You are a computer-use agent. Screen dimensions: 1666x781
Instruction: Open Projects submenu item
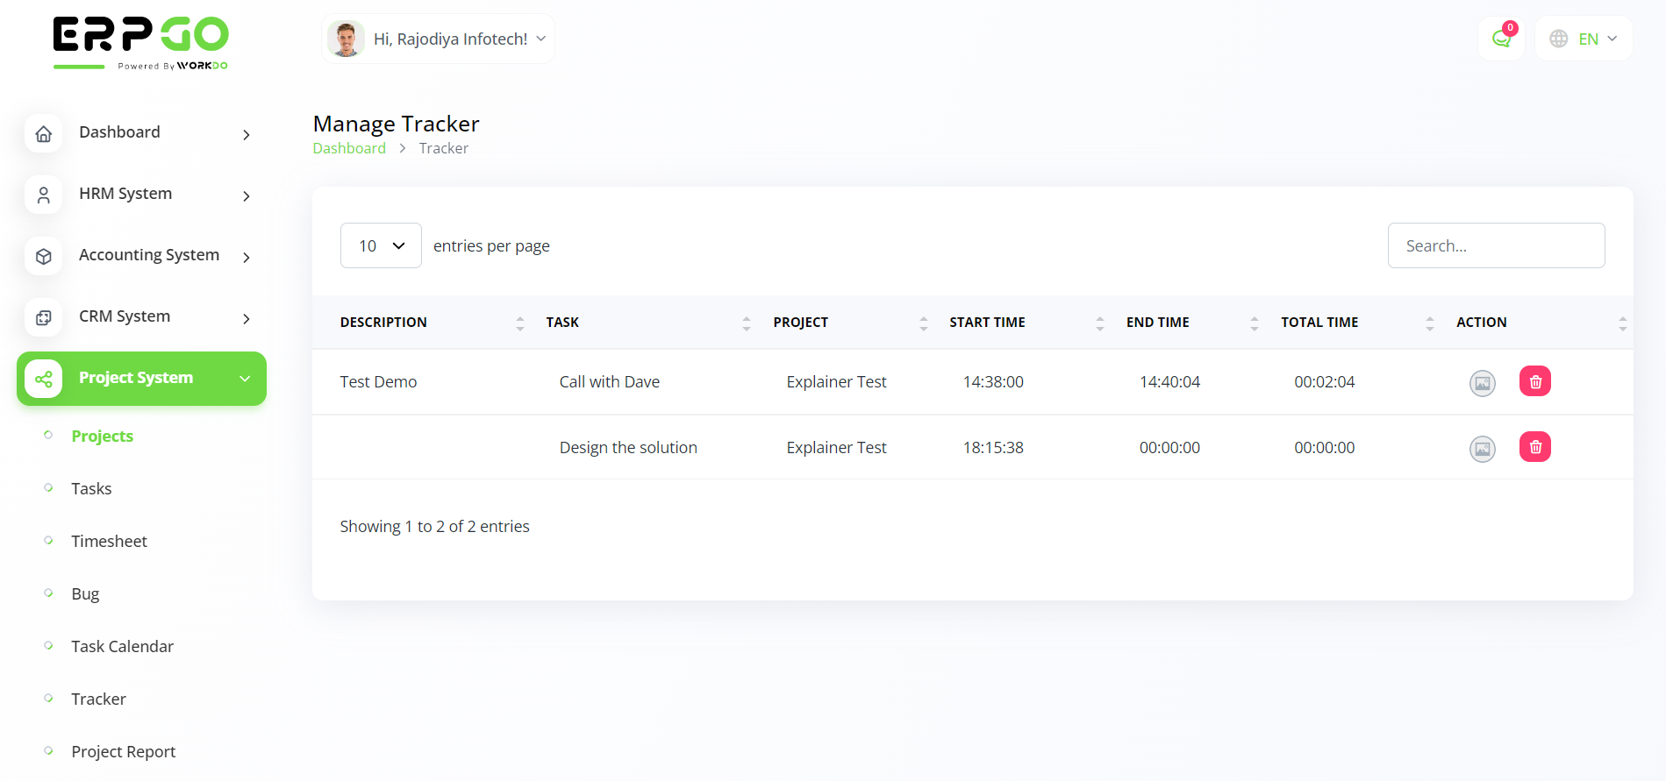(103, 436)
